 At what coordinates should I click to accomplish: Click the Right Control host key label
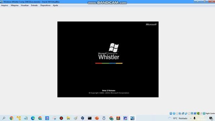point(210,114)
